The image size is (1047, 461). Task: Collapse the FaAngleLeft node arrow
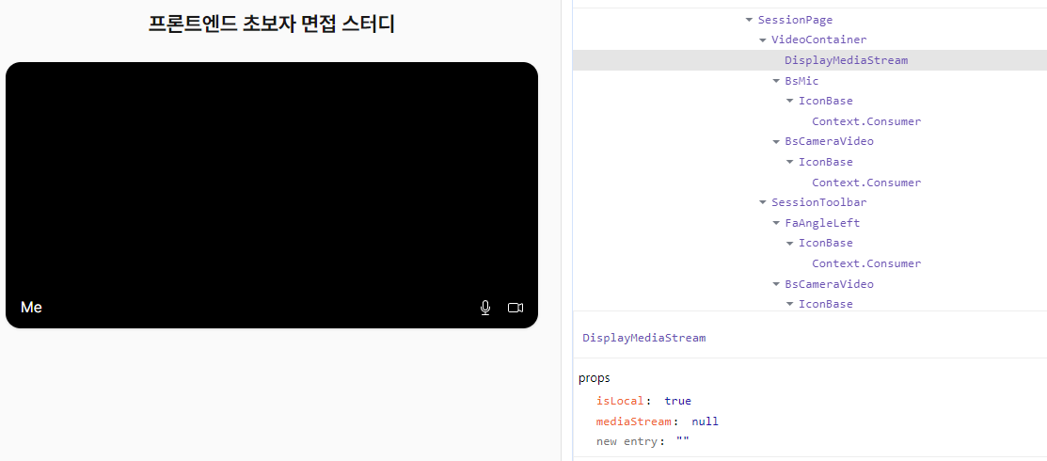point(776,223)
